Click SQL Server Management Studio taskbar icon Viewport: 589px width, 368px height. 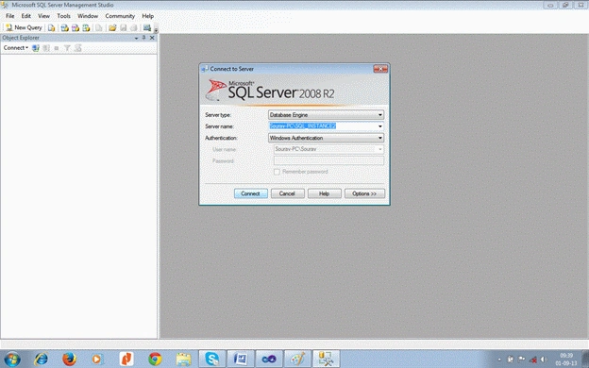tap(326, 359)
